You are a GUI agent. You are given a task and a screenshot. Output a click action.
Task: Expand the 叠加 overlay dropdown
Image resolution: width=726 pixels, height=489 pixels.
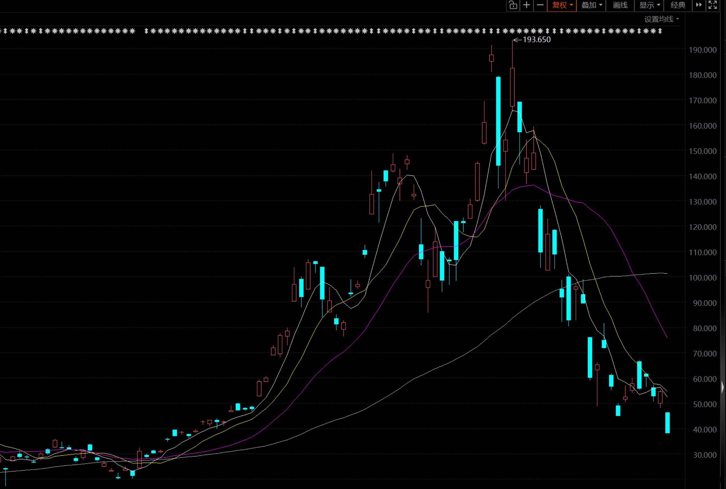(x=591, y=5)
